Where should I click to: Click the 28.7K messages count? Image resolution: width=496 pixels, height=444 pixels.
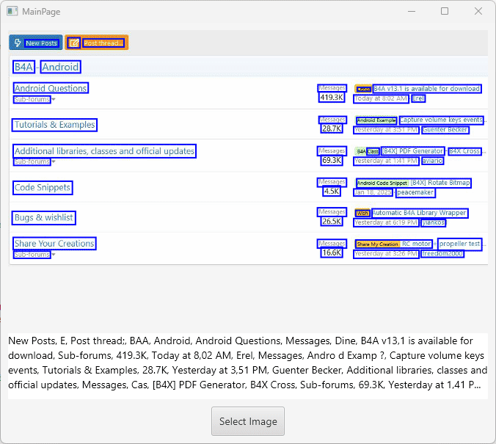pyautogui.click(x=332, y=129)
